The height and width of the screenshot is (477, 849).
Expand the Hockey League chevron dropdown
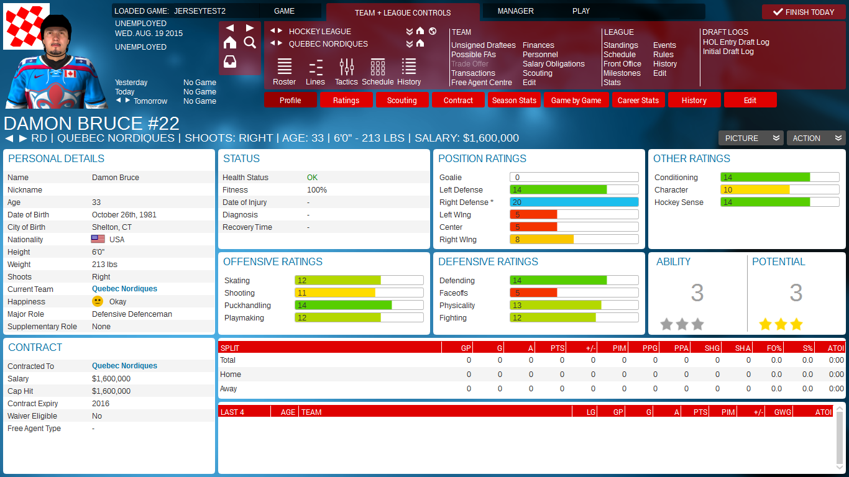409,31
